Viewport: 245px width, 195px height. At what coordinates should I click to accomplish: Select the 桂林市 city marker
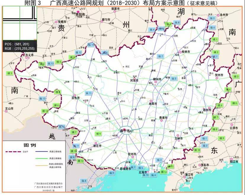(x=180, y=52)
